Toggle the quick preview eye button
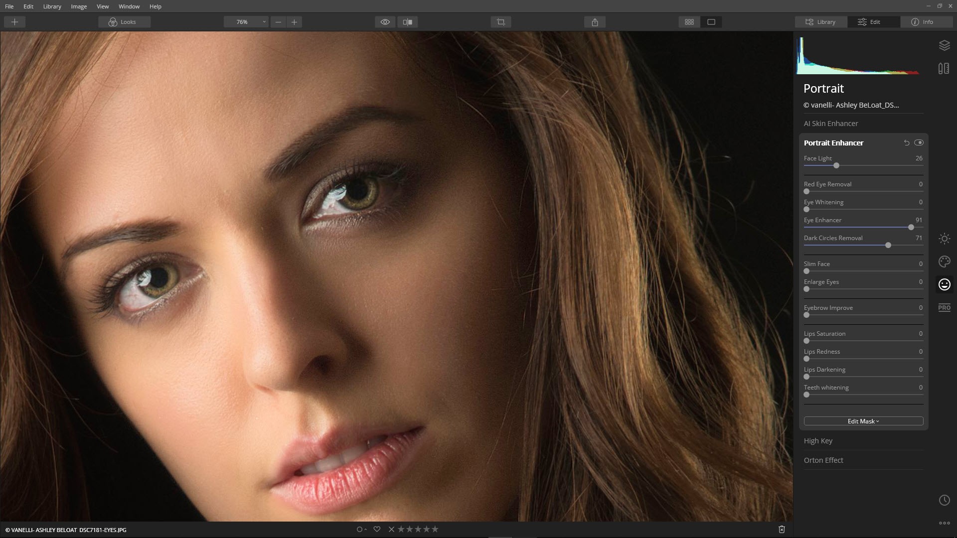The image size is (957, 538). [385, 22]
